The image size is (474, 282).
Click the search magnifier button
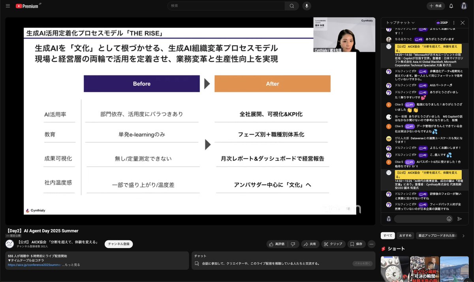pyautogui.click(x=292, y=6)
